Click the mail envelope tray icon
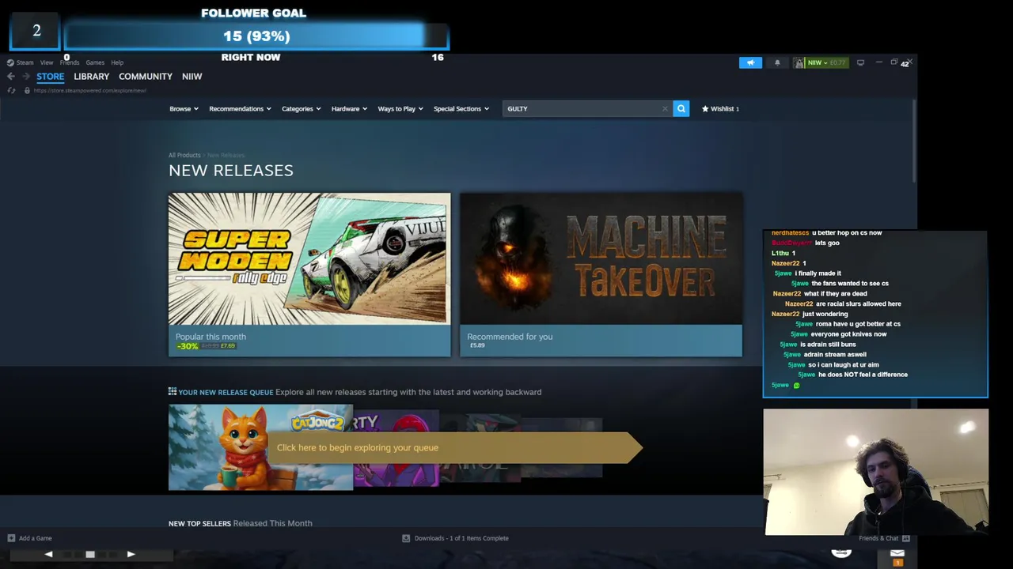This screenshot has width=1013, height=569. pyautogui.click(x=897, y=554)
